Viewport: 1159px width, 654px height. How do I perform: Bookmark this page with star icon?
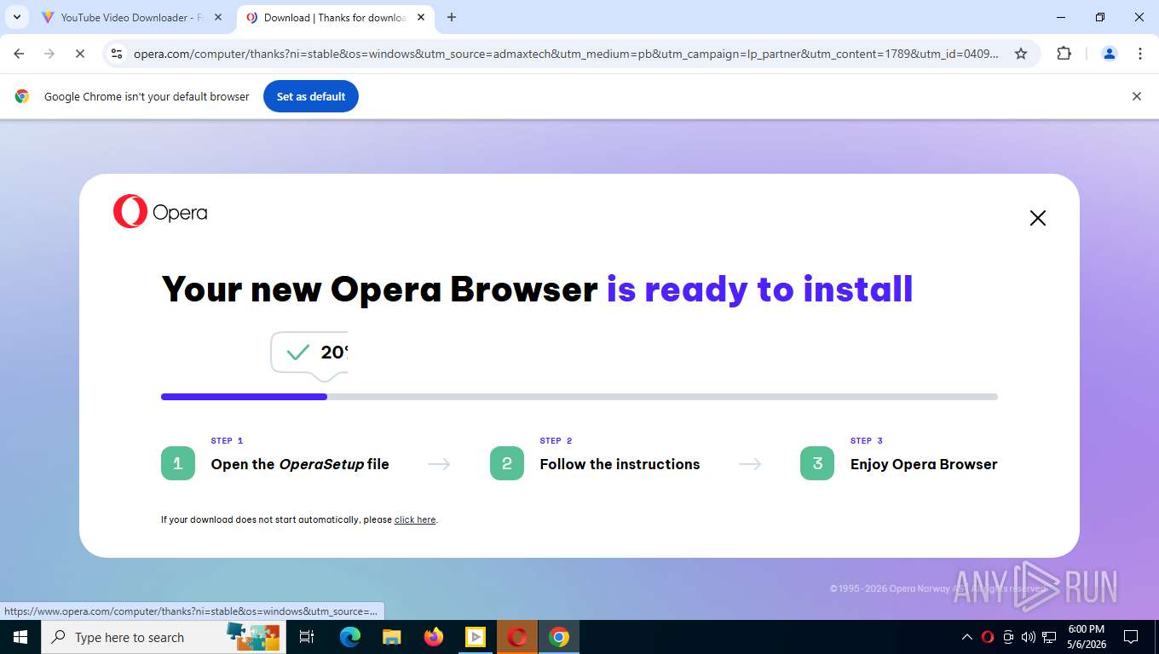(1021, 54)
